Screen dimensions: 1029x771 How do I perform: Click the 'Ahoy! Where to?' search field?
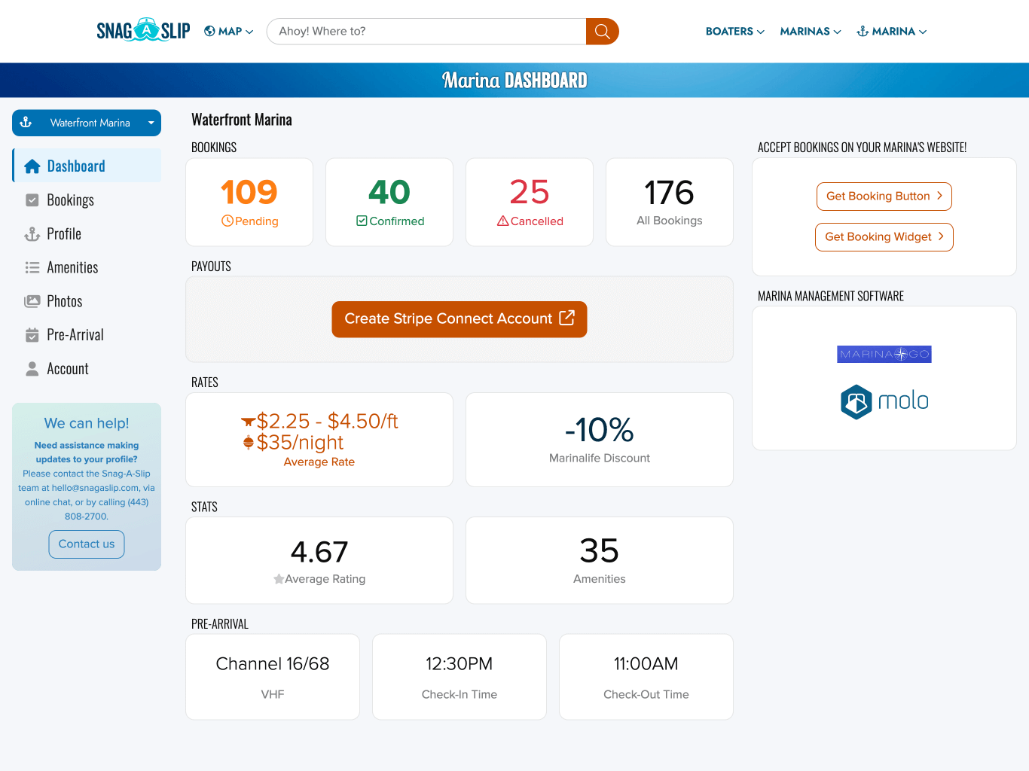pos(426,32)
